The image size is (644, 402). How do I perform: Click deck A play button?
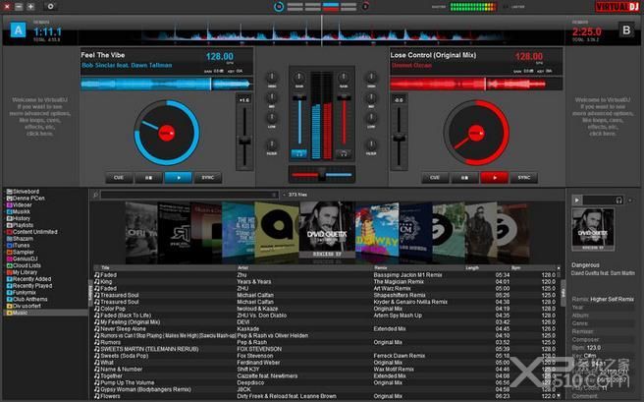[179, 178]
